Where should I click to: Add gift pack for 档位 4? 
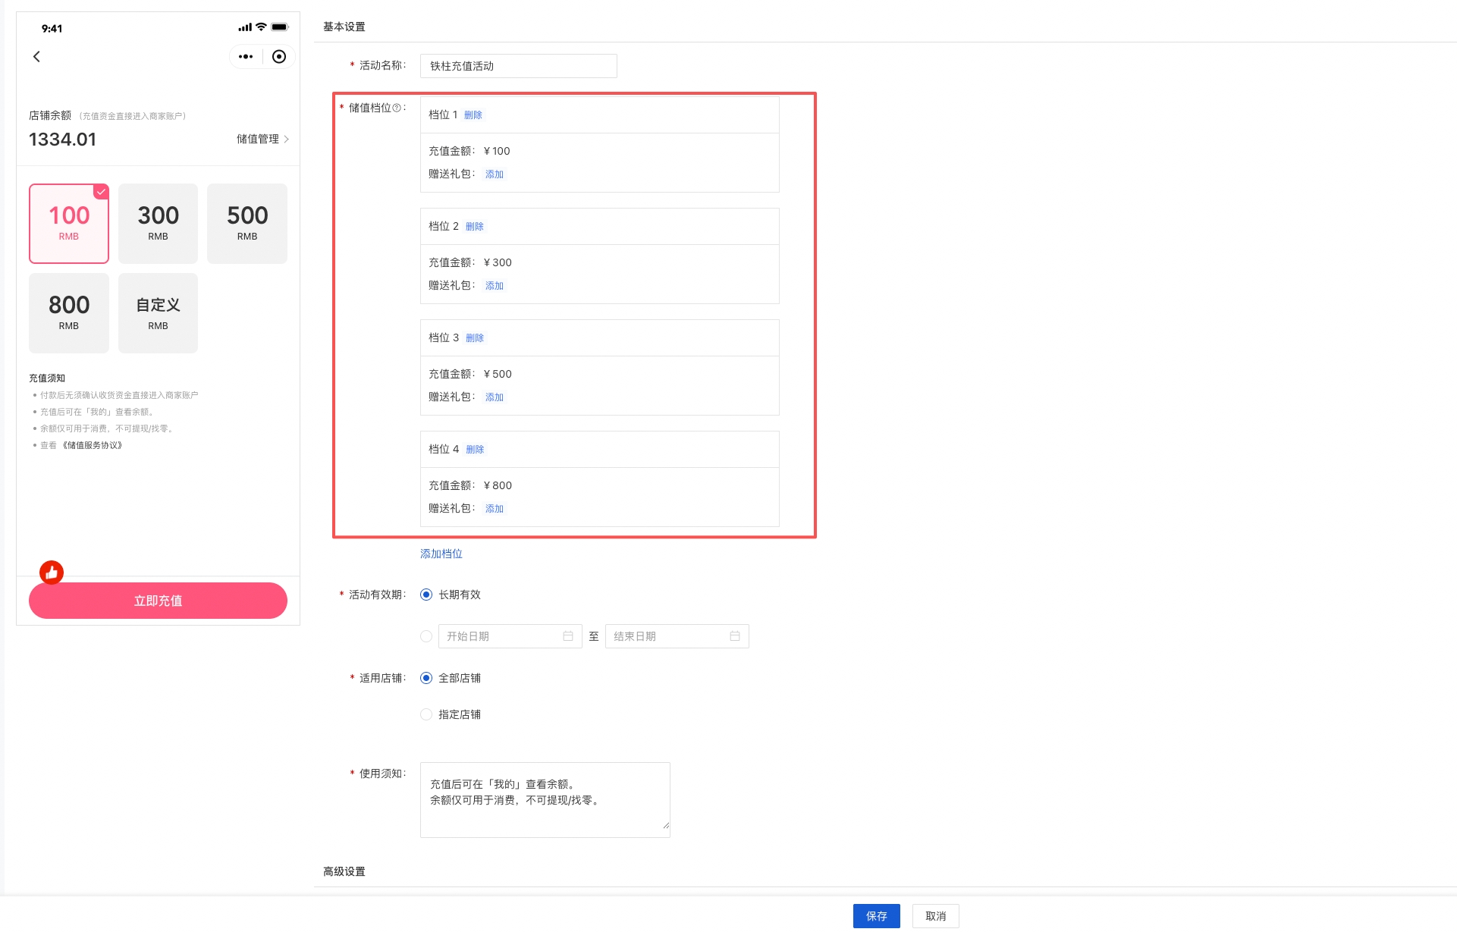(495, 509)
